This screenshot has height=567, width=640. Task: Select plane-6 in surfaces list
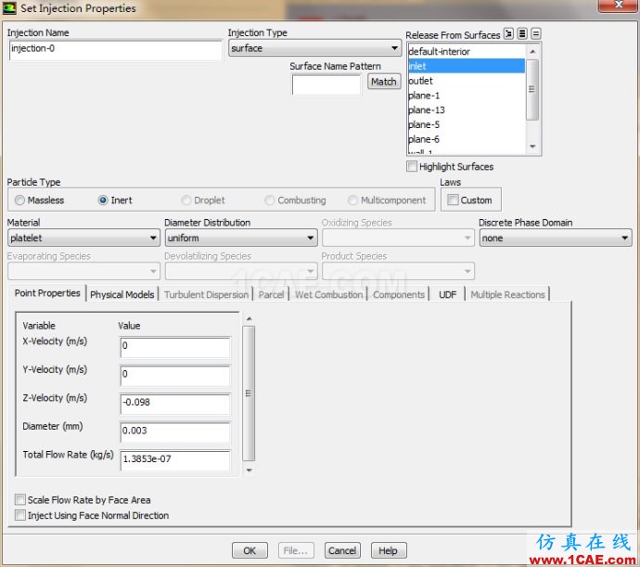pyautogui.click(x=467, y=139)
